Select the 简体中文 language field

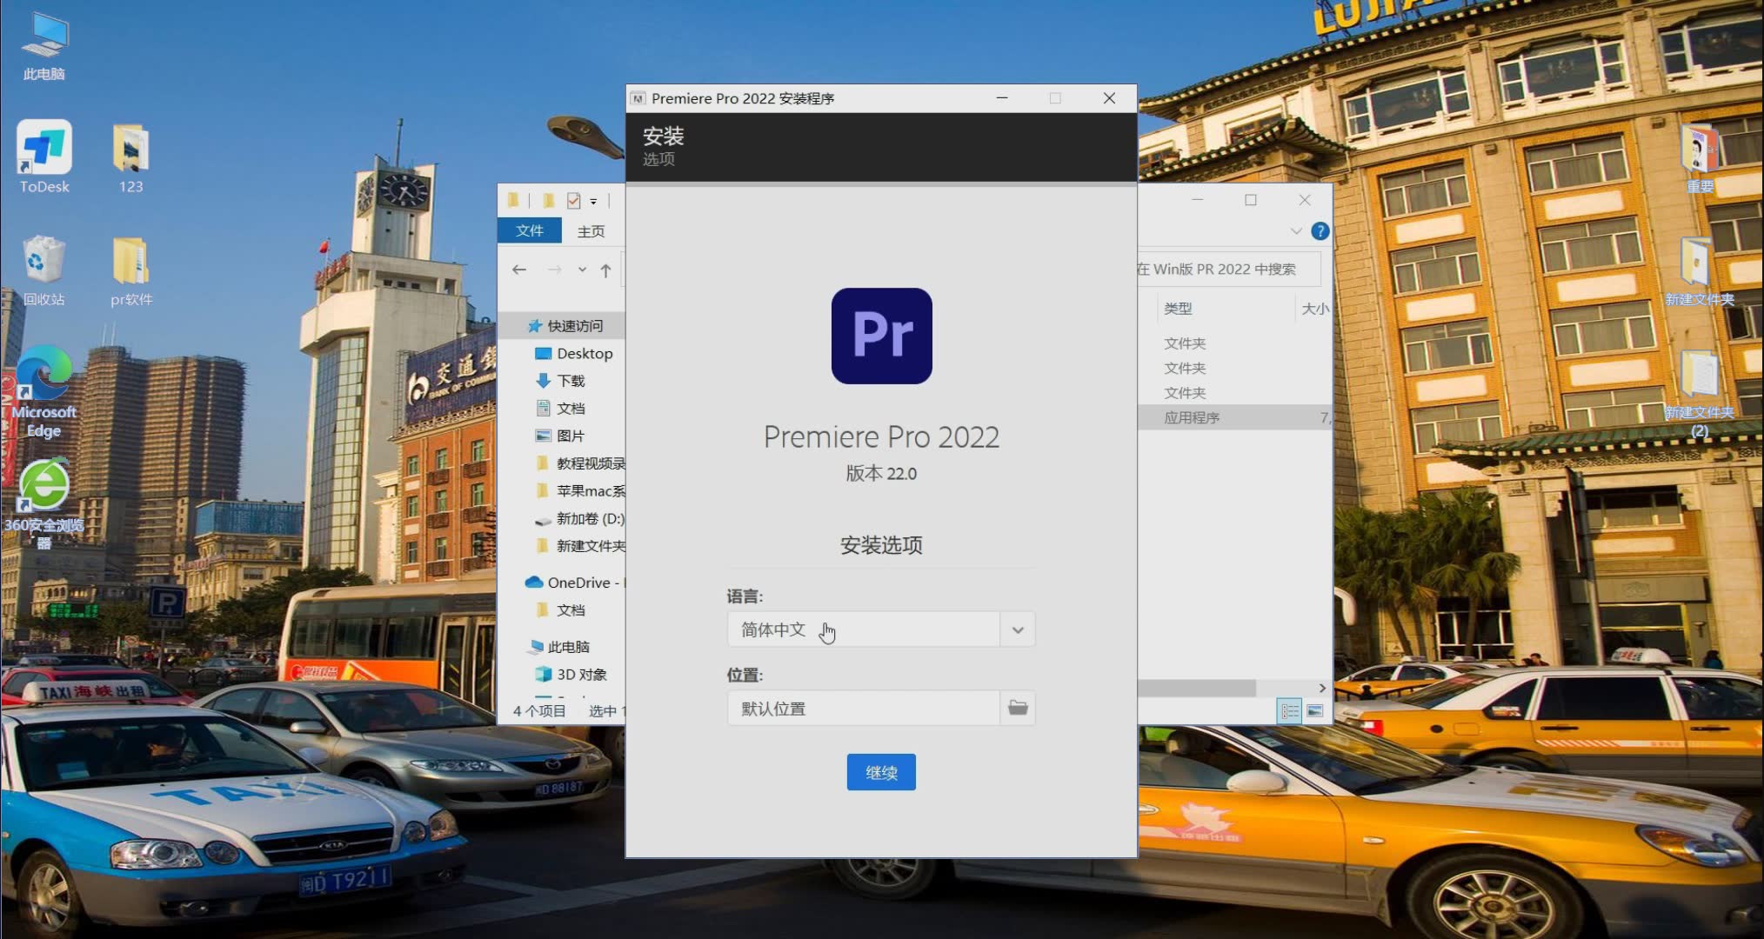tap(864, 629)
